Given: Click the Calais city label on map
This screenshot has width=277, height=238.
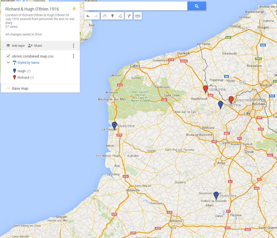Looking at the screenshot, I should (x=135, y=66).
